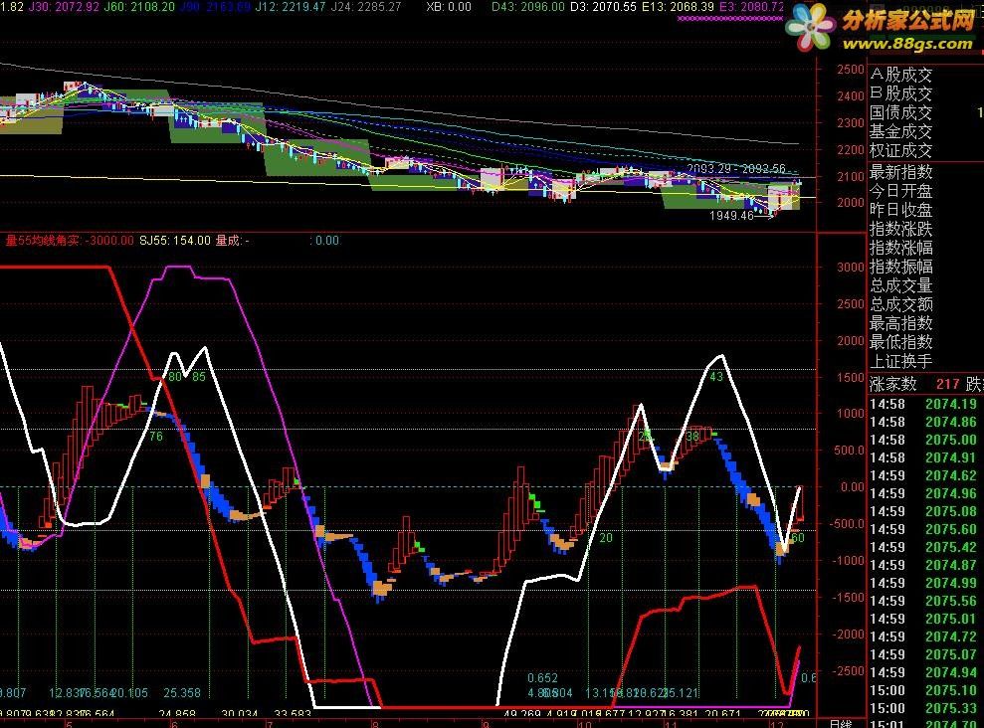Click the XB: 0.00 indicator label
Screen dimensions: 984x728
(448, 7)
